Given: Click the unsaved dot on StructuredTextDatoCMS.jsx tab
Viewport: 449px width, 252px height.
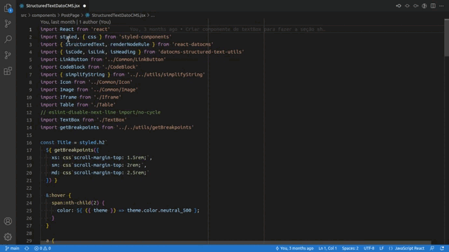Looking at the screenshot, I should pos(85,6).
